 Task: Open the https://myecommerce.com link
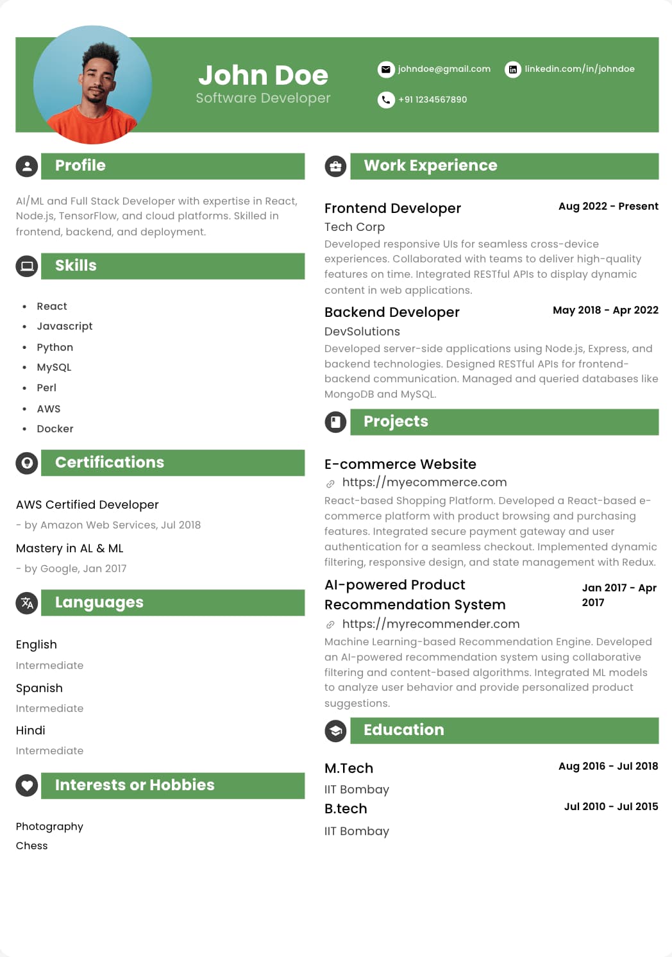coord(424,482)
